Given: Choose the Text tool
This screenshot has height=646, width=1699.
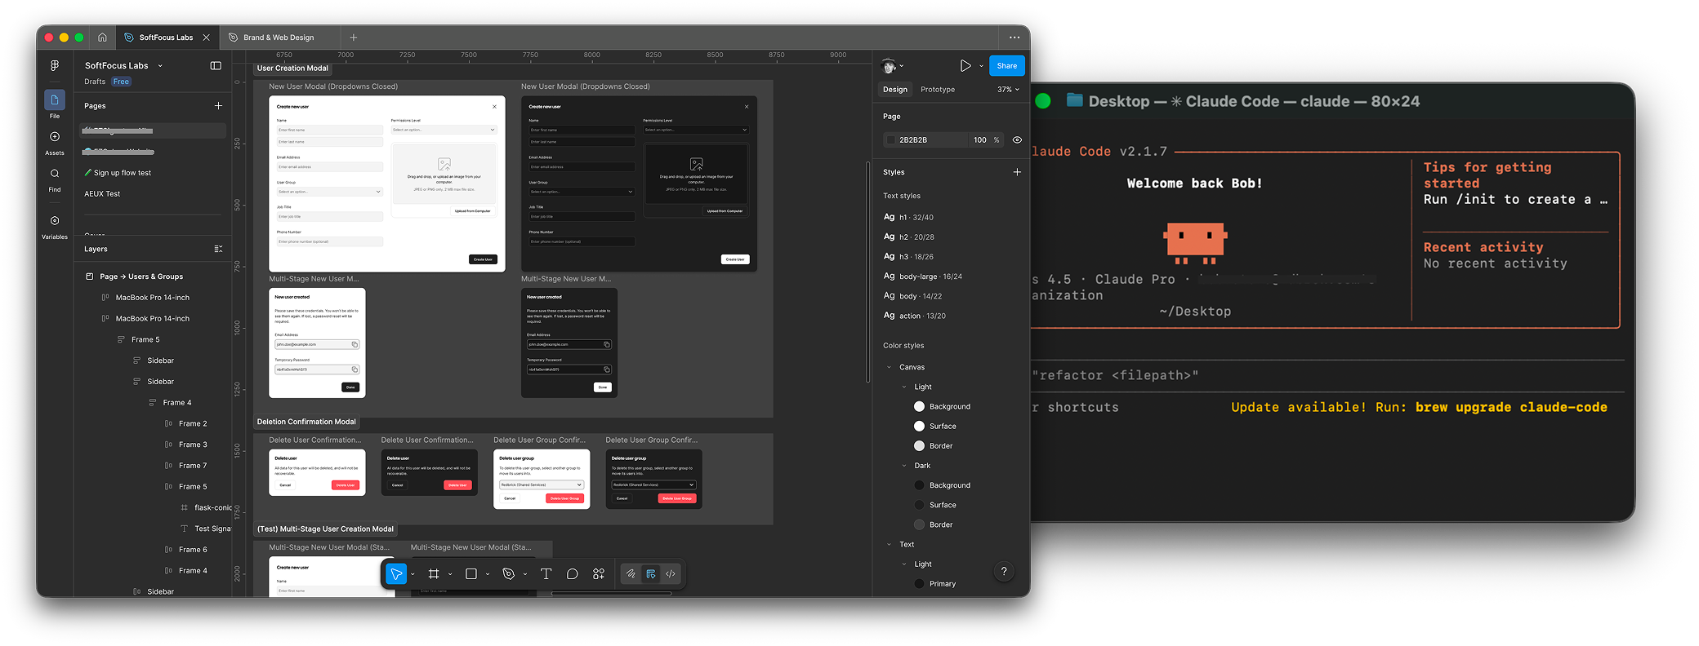Looking at the screenshot, I should click(x=546, y=574).
